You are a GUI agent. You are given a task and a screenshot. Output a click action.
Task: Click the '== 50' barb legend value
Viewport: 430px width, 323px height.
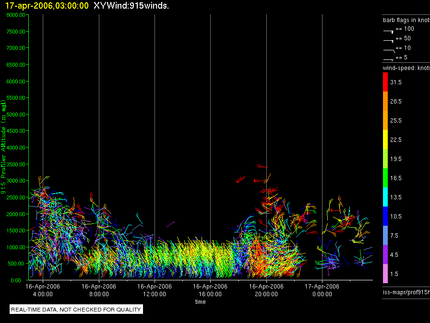click(x=403, y=38)
